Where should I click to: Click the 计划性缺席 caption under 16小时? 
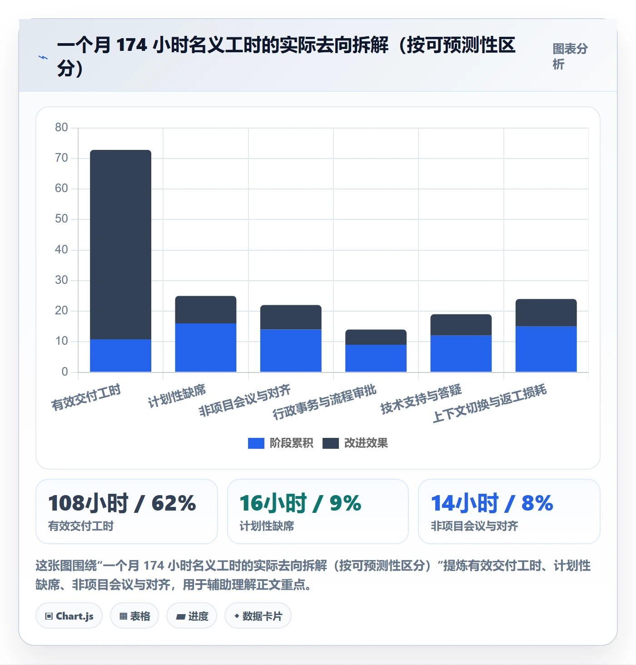267,526
